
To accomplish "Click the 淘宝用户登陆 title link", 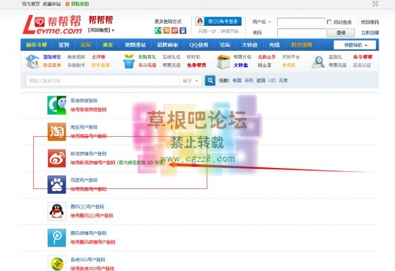I will click(84, 127).
